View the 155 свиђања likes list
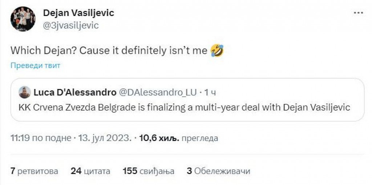372x185 pixels. click(x=149, y=171)
